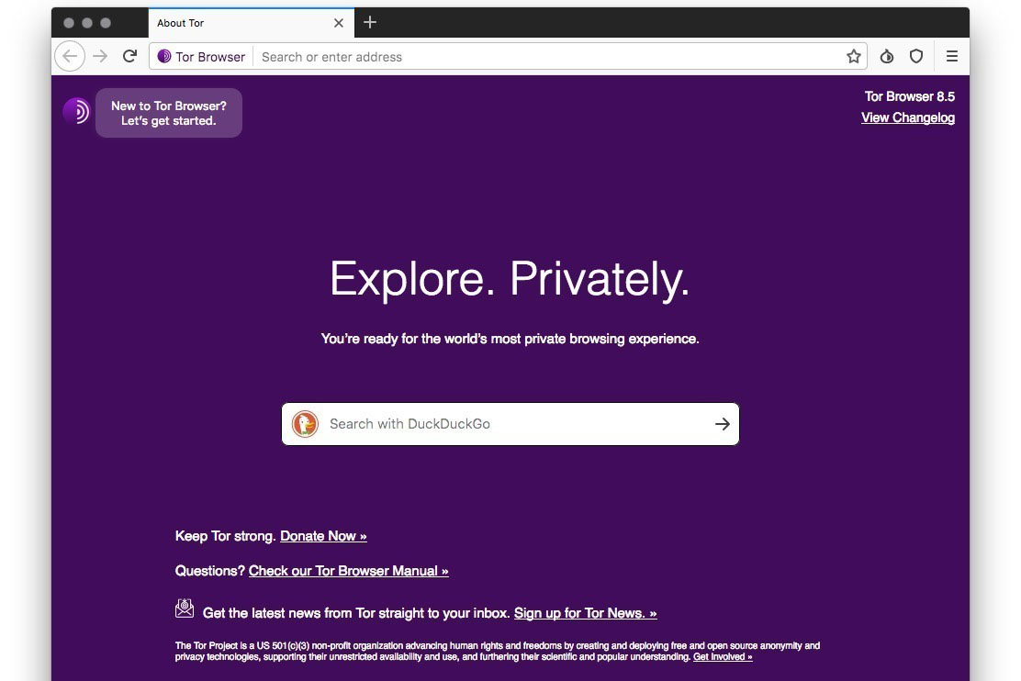Image resolution: width=1021 pixels, height=681 pixels.
Task: Minimize the window with the middle traffic-light button
Action: pyautogui.click(x=86, y=23)
